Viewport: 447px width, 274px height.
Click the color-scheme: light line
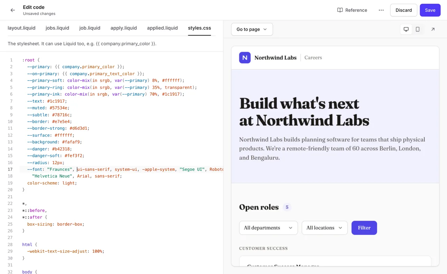(52, 183)
